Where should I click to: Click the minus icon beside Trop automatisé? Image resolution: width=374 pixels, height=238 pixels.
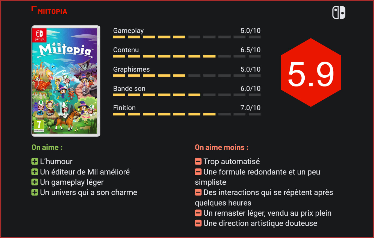pyautogui.click(x=198, y=161)
